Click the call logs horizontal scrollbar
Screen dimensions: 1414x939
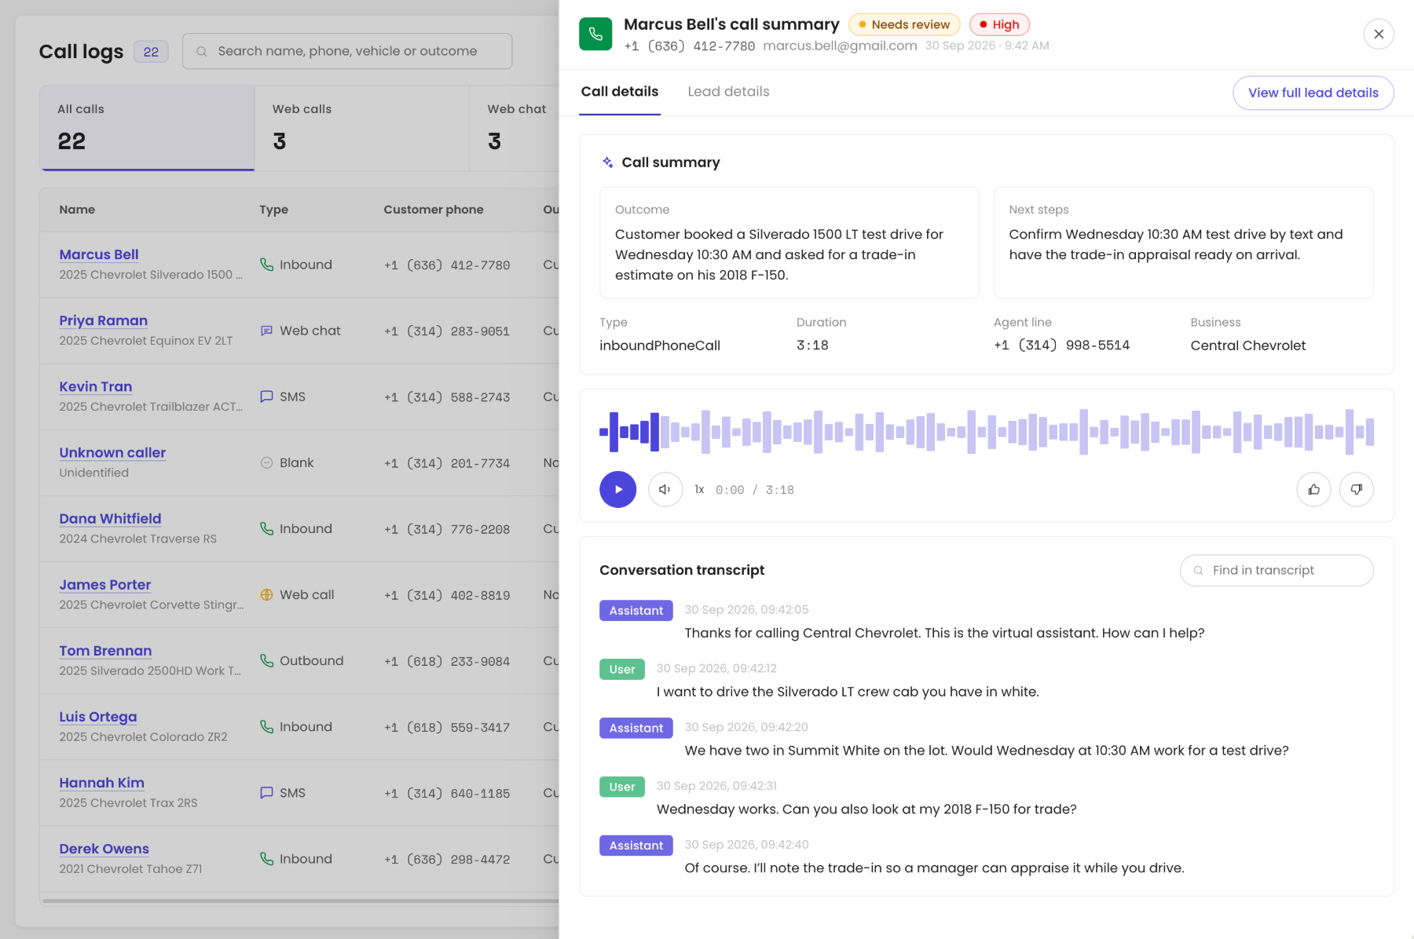click(300, 901)
